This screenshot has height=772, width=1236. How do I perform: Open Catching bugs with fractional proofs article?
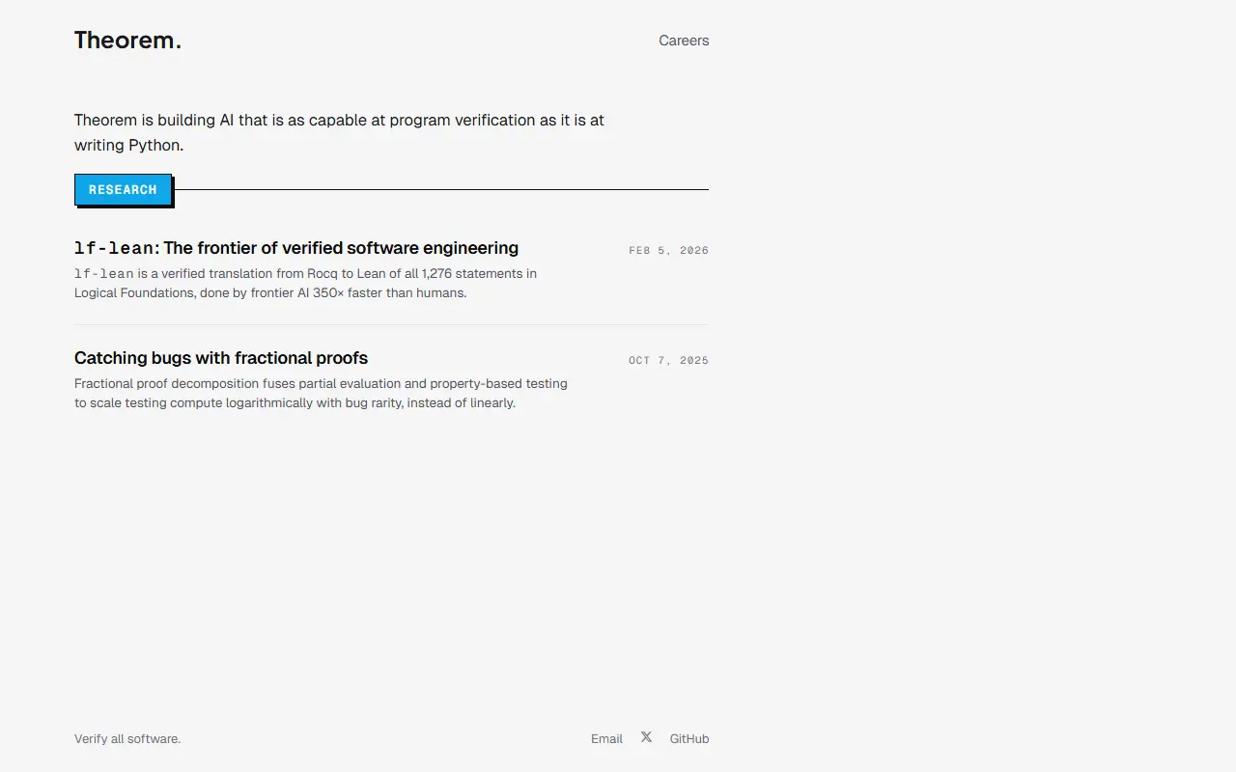pos(221,358)
